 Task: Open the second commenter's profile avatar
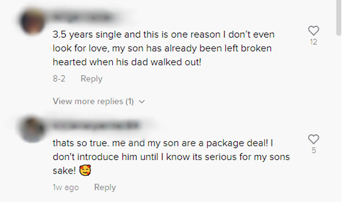pyautogui.click(x=32, y=130)
